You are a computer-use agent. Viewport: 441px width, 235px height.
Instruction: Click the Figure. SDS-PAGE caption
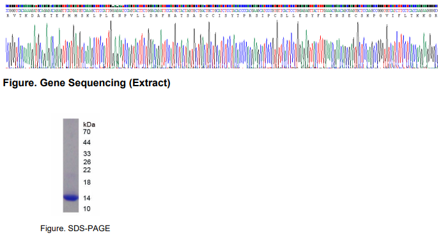(x=75, y=228)
